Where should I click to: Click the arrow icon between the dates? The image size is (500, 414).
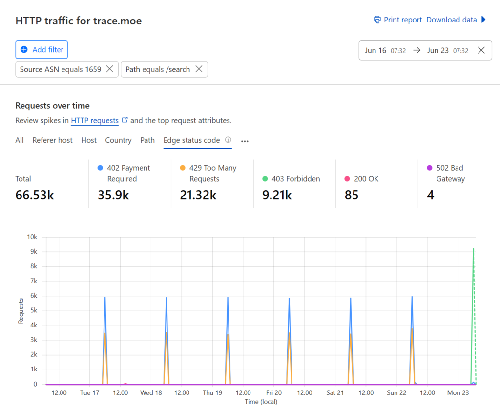pyautogui.click(x=417, y=50)
